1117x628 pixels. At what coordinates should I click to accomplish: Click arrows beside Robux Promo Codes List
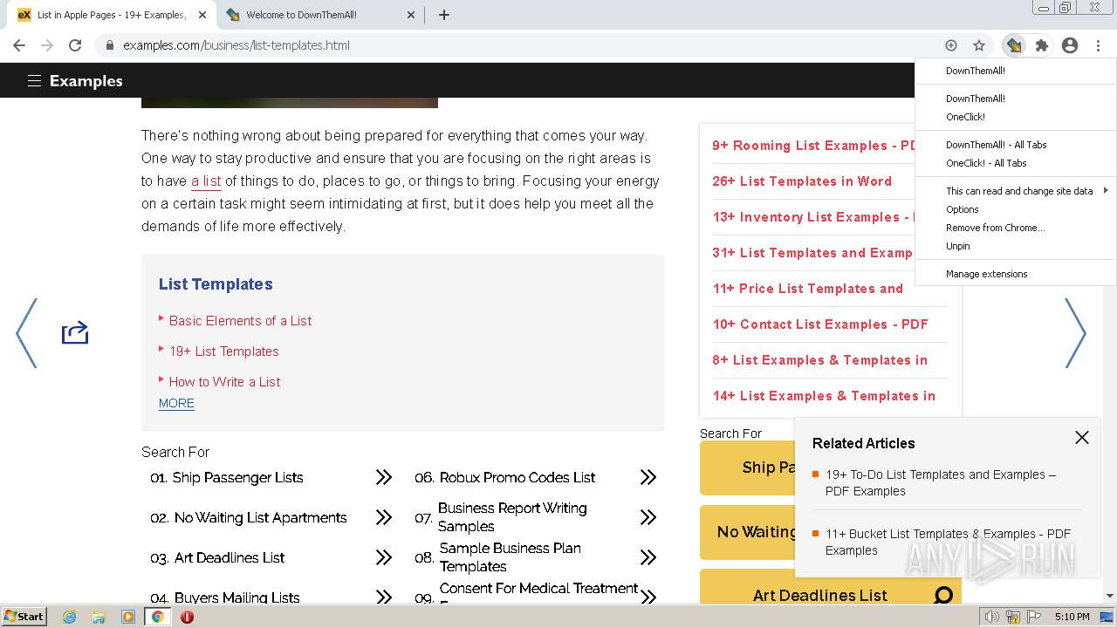(x=648, y=477)
